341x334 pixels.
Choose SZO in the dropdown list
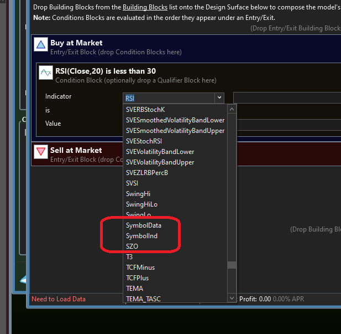[133, 246]
